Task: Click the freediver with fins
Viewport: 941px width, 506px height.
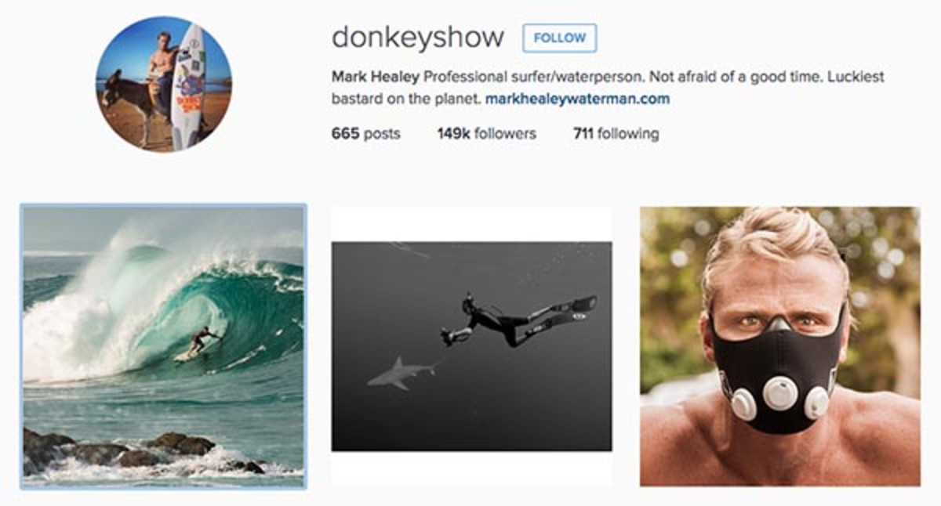Action: pos(515,317)
